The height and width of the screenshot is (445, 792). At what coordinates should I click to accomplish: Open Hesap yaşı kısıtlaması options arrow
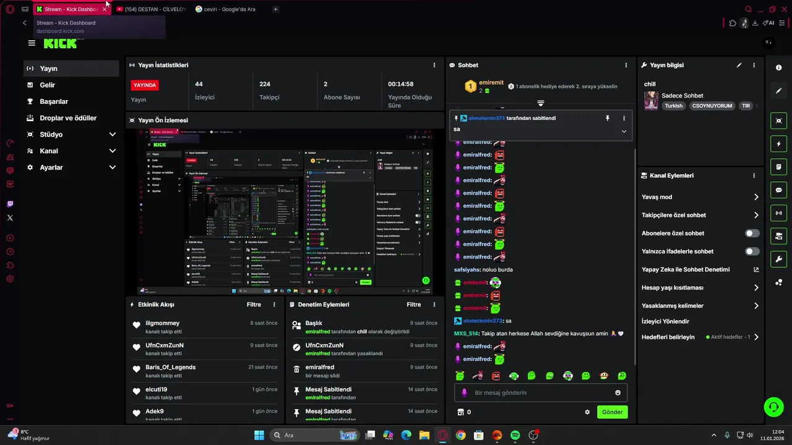click(756, 287)
